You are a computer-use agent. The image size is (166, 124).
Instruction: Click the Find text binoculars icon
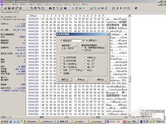click(x=50, y=8)
